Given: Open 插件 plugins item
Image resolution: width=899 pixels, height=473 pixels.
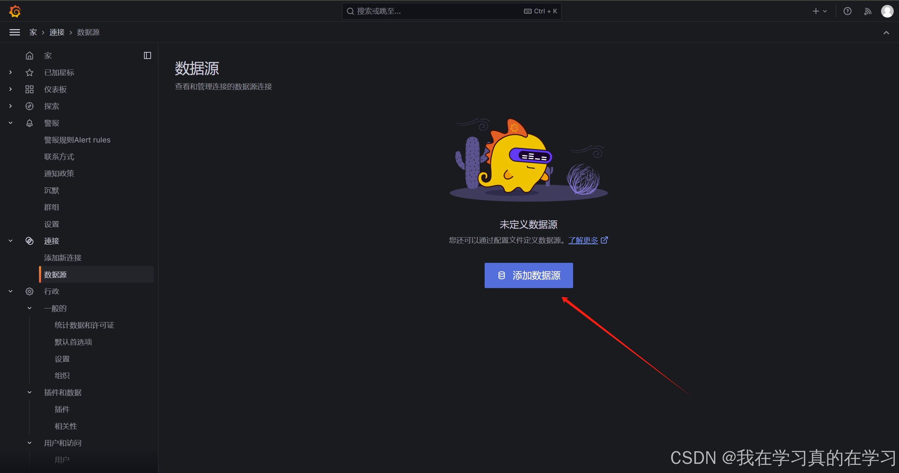Looking at the screenshot, I should pyautogui.click(x=62, y=409).
